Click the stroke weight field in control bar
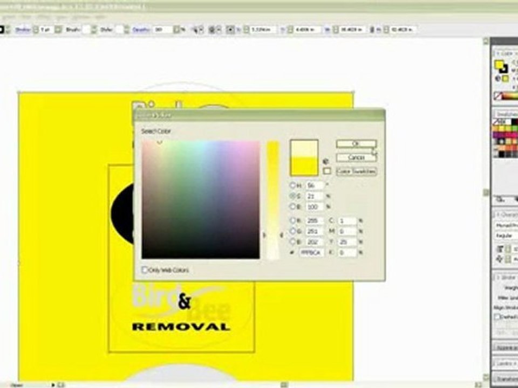The width and height of the screenshot is (518, 388). 46,30
